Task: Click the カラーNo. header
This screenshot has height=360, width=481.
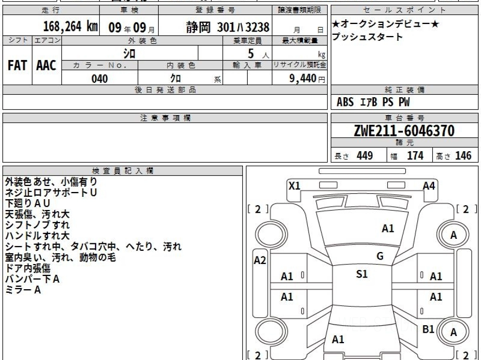Action: [x=100, y=65]
